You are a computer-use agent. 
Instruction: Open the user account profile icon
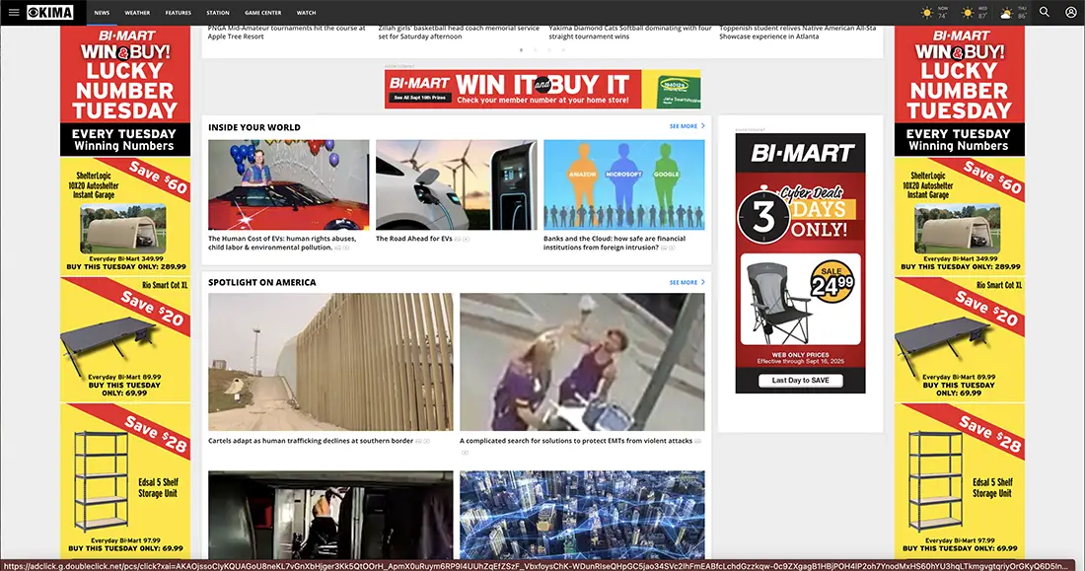pos(1070,13)
